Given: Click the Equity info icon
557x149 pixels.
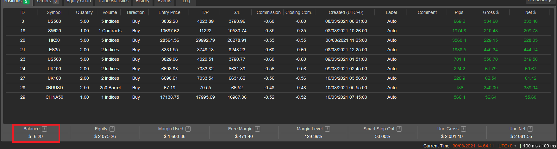Looking at the screenshot, I should click(x=112, y=129).
